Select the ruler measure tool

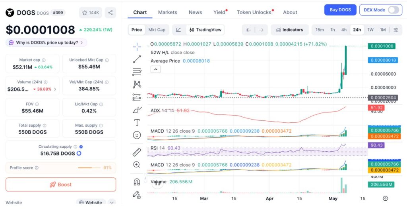pos(137,152)
